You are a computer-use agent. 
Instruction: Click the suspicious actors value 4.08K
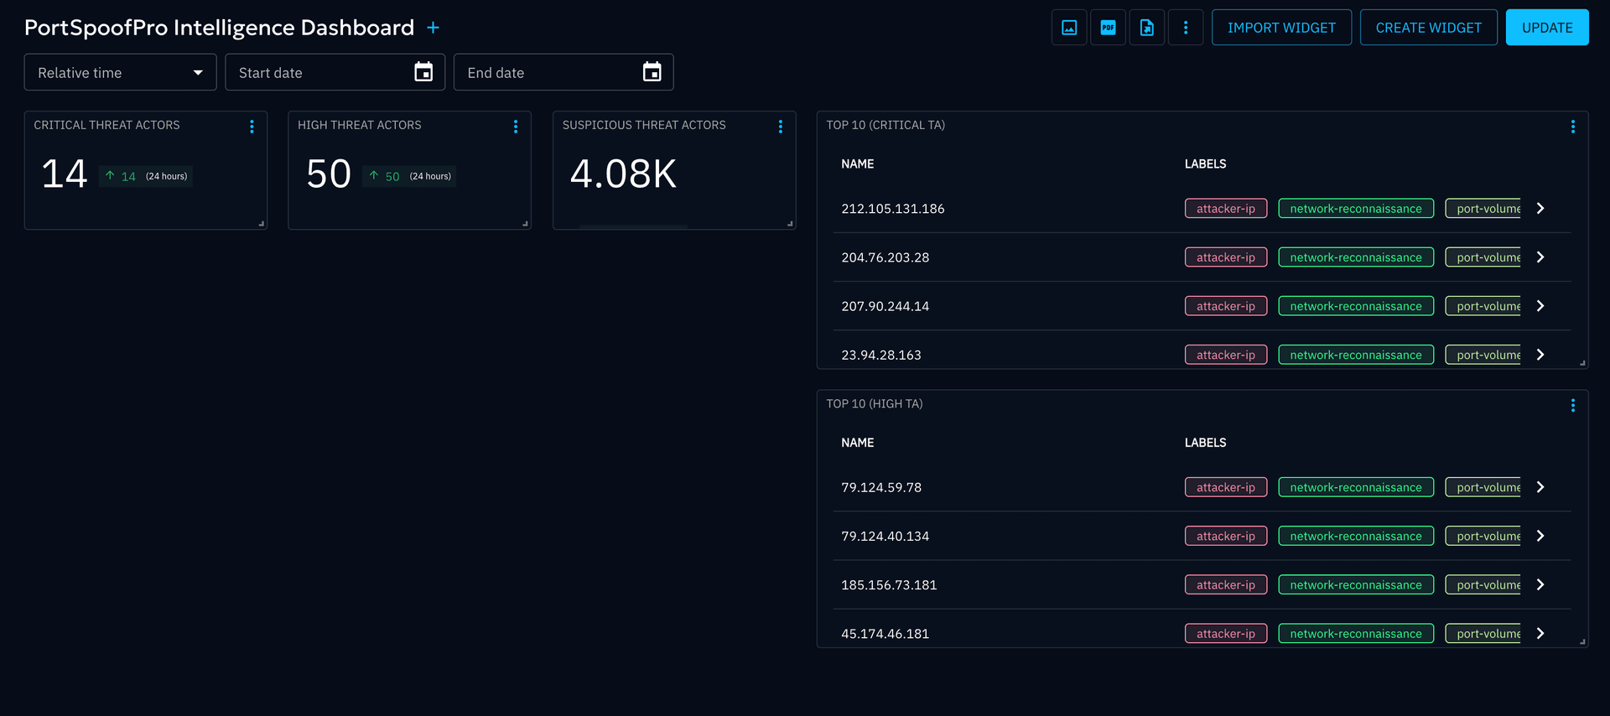pyautogui.click(x=623, y=174)
